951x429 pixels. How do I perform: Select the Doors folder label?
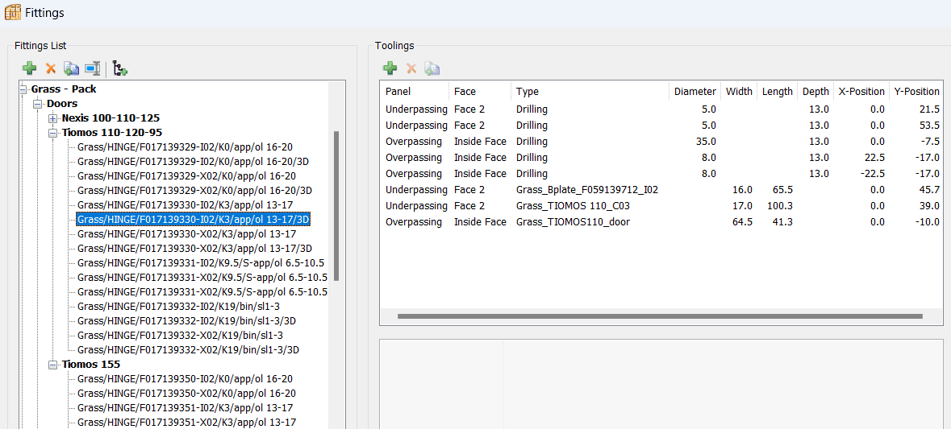click(62, 104)
